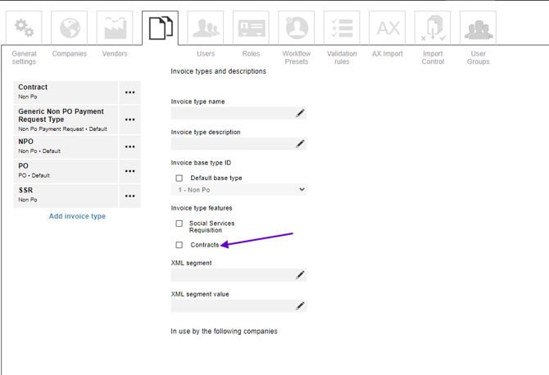Select Generic Non PO Payment Request Type row
The image size is (549, 375).
pyautogui.click(x=66, y=120)
